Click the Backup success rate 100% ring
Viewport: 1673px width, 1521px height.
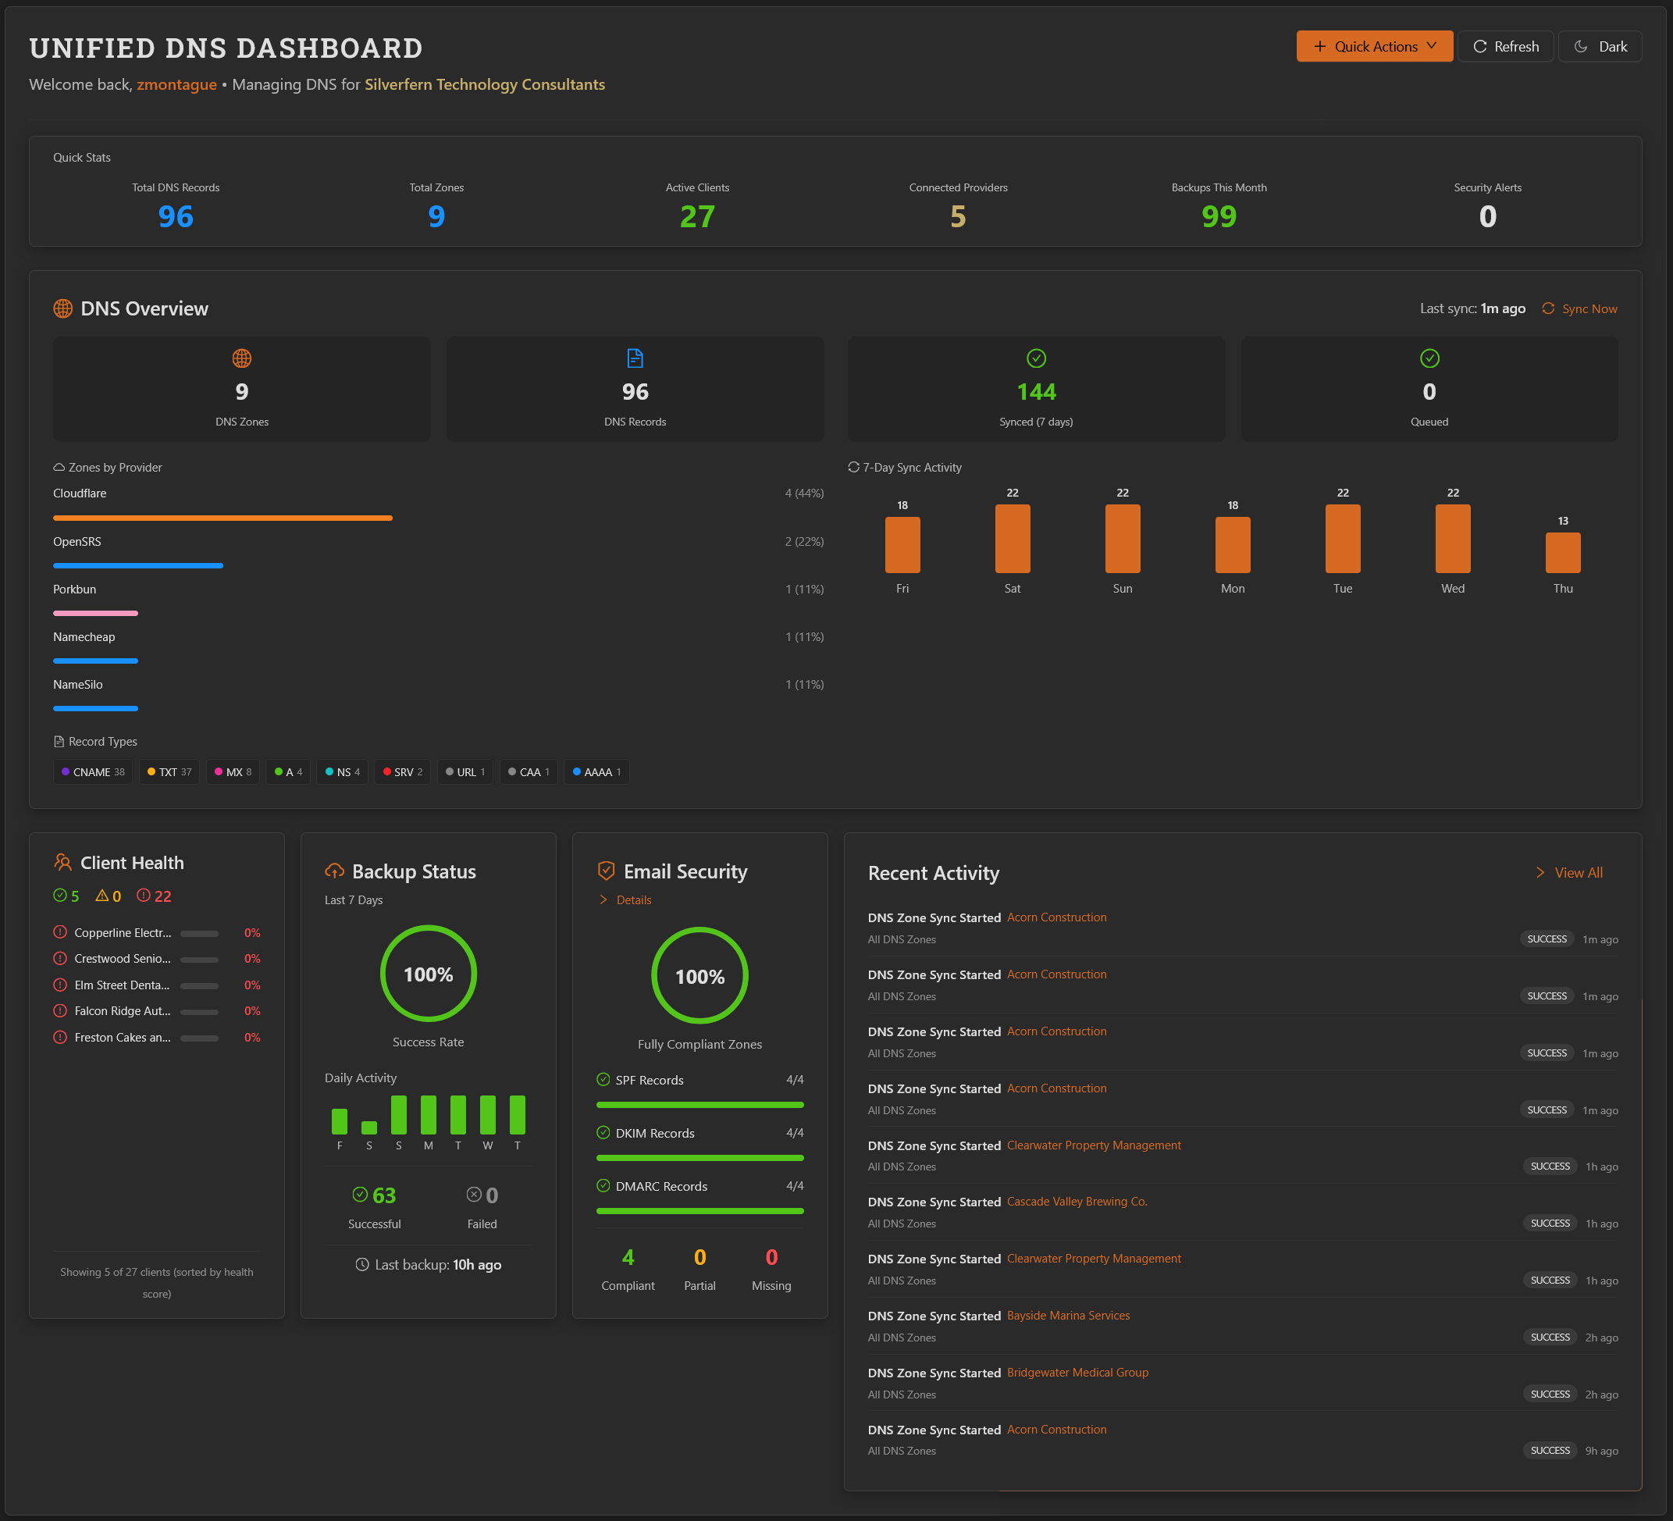(x=429, y=974)
